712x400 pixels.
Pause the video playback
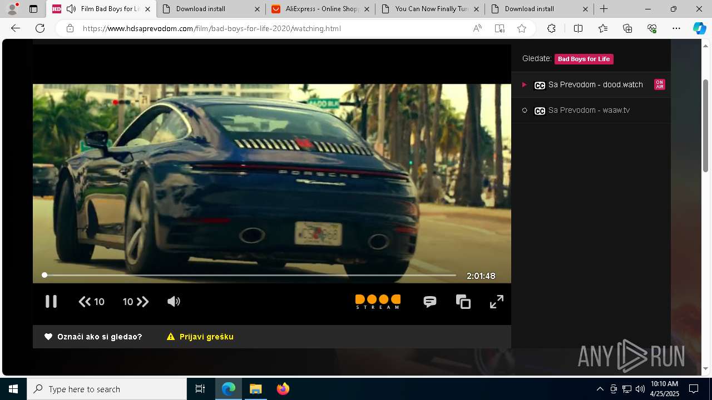(x=51, y=302)
